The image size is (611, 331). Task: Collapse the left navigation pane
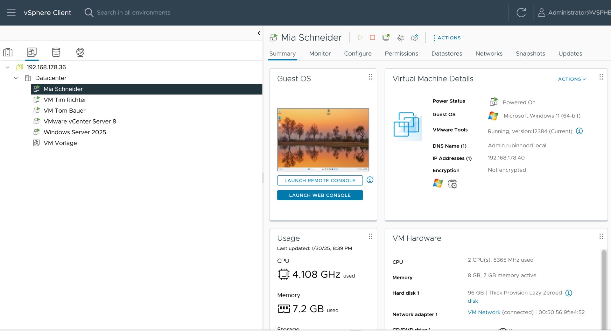(259, 33)
